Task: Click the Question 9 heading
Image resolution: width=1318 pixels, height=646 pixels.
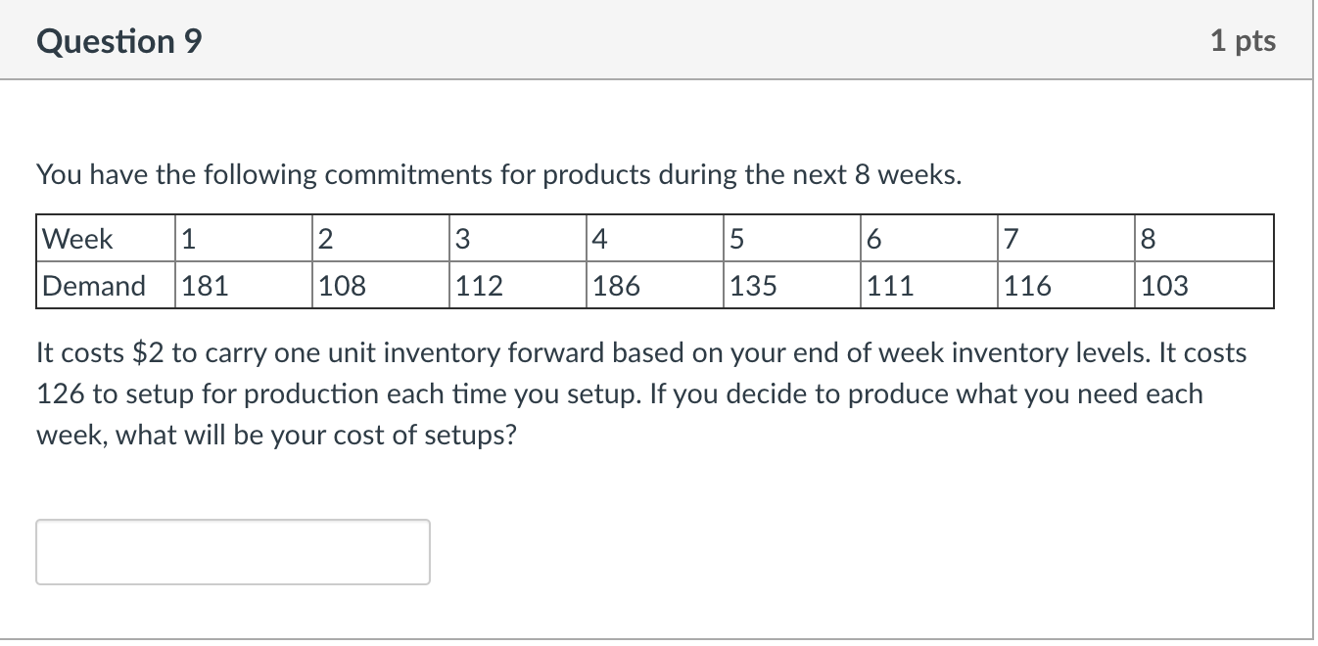Action: click(x=119, y=41)
